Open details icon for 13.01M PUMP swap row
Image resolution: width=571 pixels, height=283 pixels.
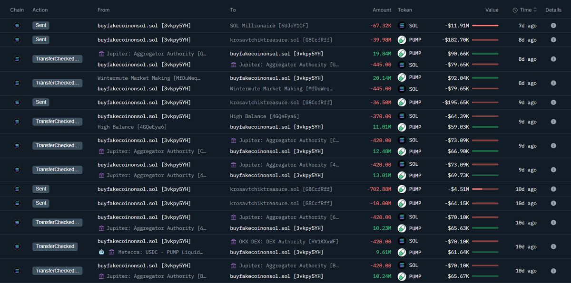click(553, 170)
